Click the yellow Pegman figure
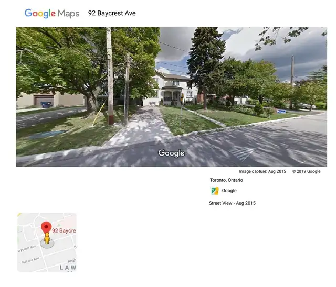336x287 pixels. pyautogui.click(x=47, y=238)
